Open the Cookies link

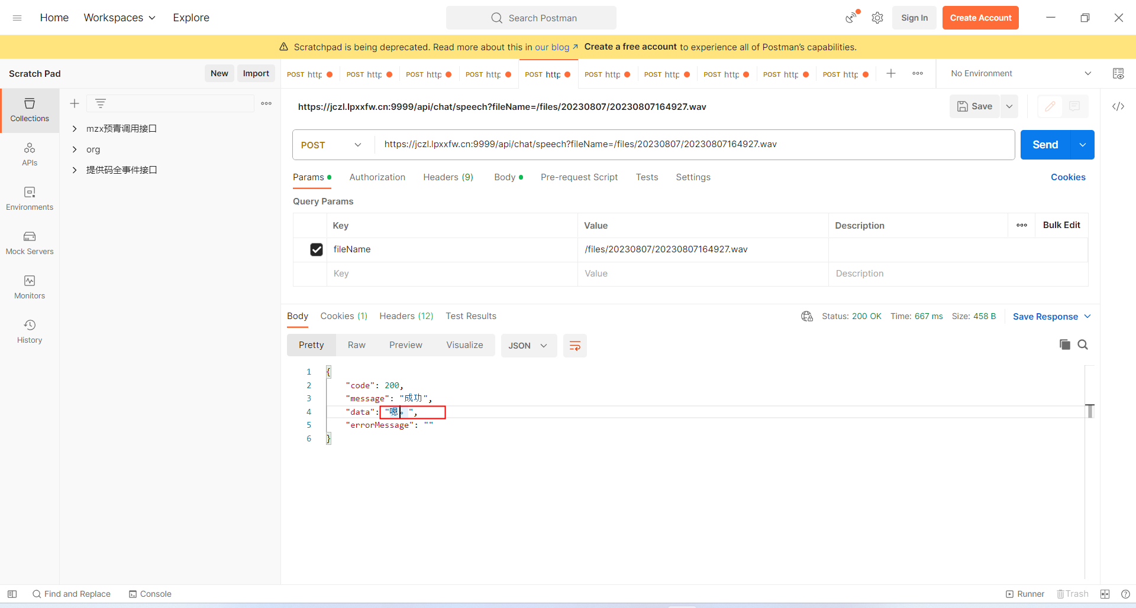pyautogui.click(x=1068, y=177)
